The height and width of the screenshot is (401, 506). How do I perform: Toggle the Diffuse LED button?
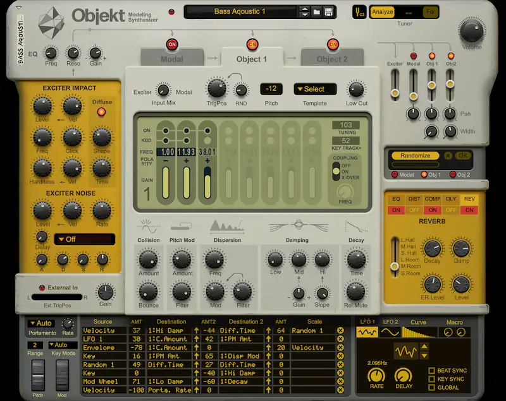coord(101,112)
